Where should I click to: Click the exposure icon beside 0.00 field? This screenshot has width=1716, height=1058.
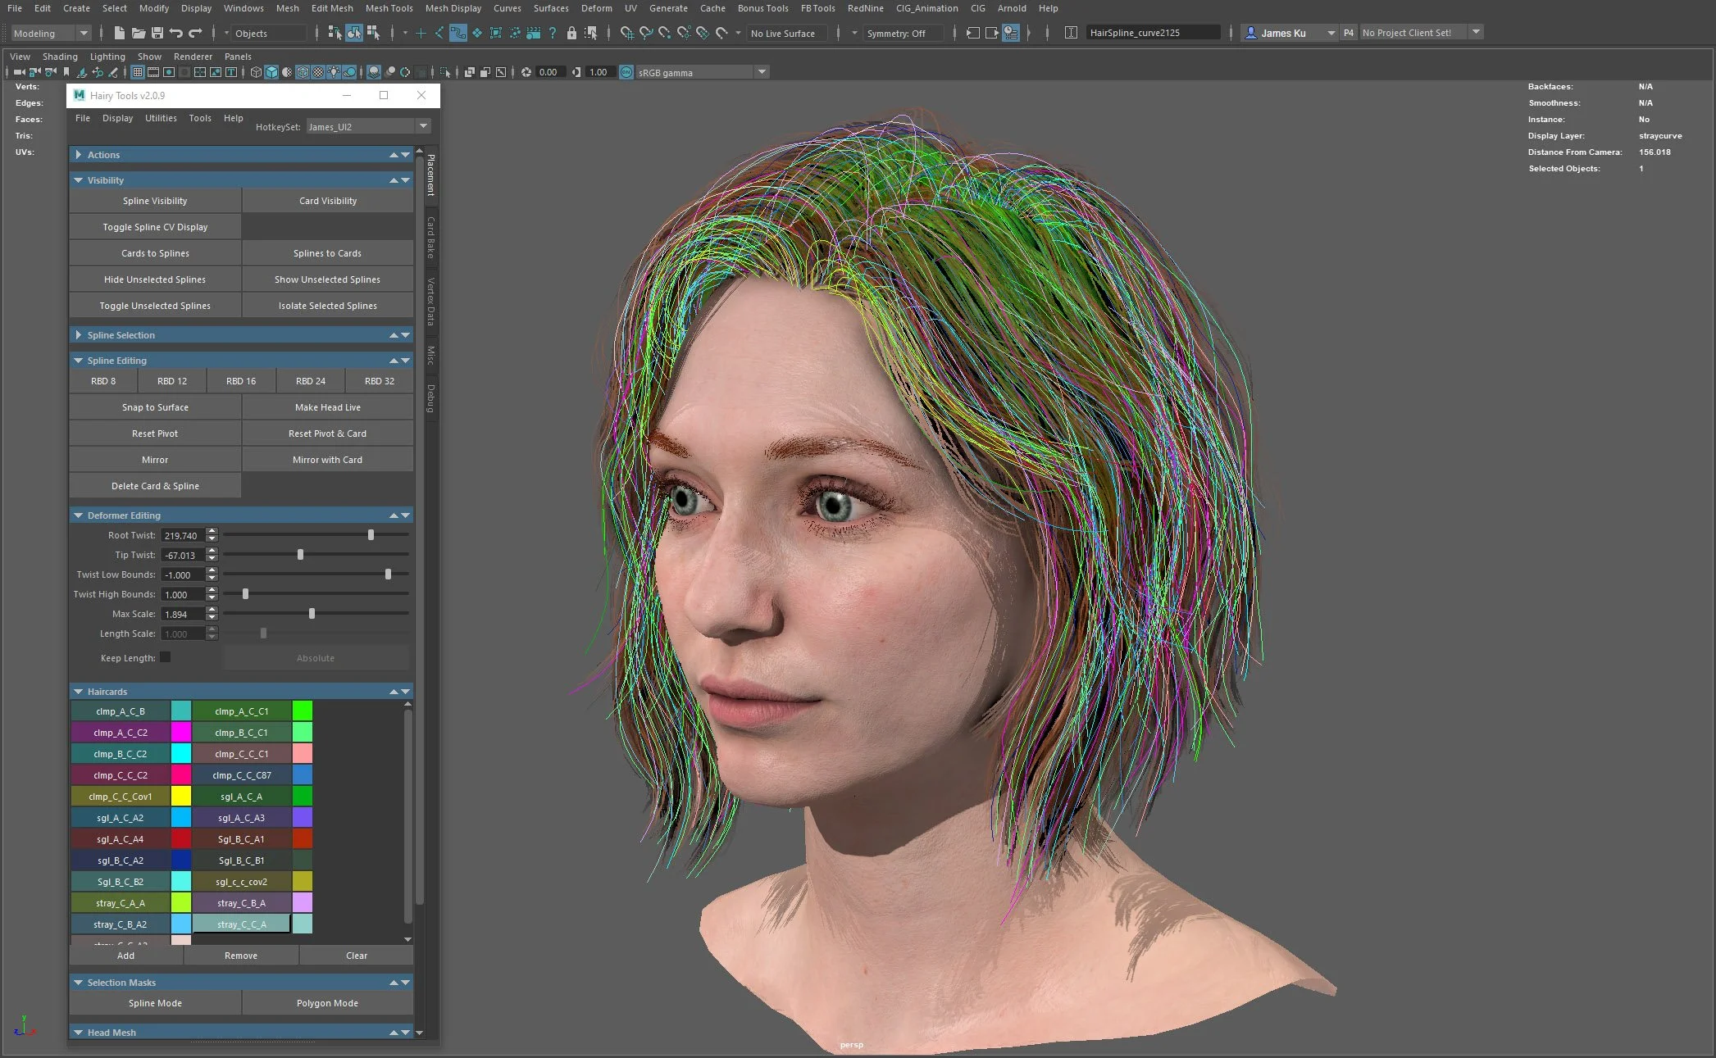pyautogui.click(x=526, y=72)
